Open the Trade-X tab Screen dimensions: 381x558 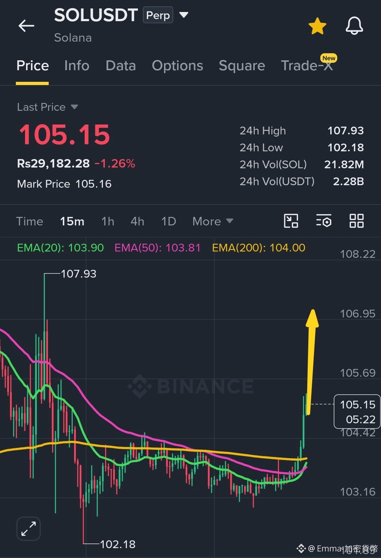point(307,66)
